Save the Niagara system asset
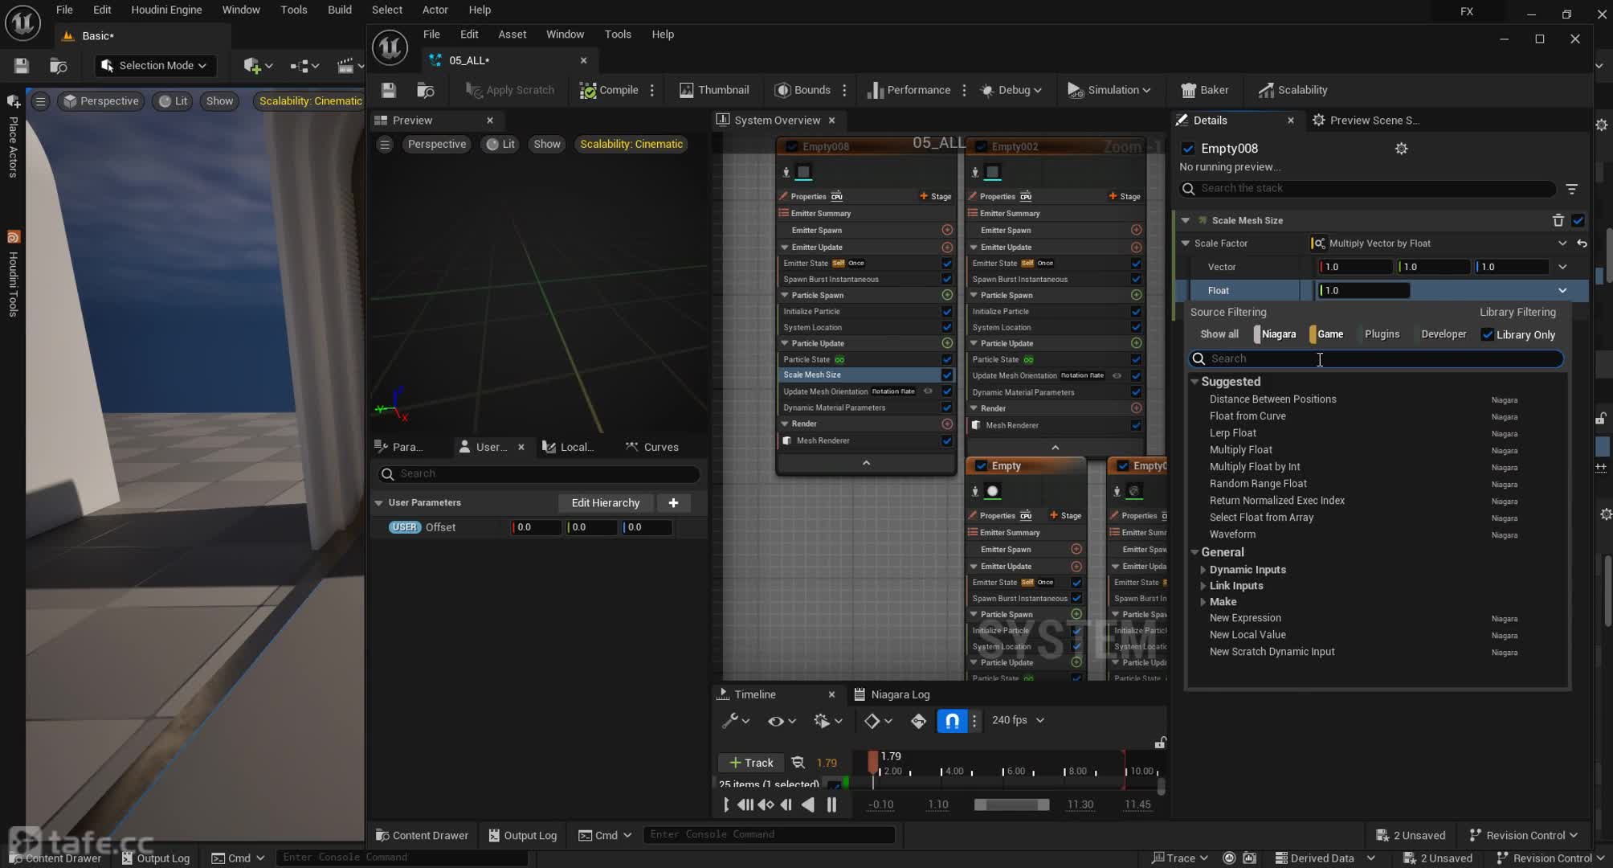1613x868 pixels. pos(389,90)
